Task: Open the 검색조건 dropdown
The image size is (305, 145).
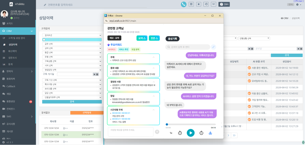Action: click(72, 36)
